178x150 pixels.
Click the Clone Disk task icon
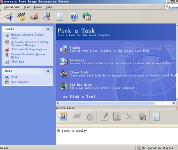tap(64, 74)
